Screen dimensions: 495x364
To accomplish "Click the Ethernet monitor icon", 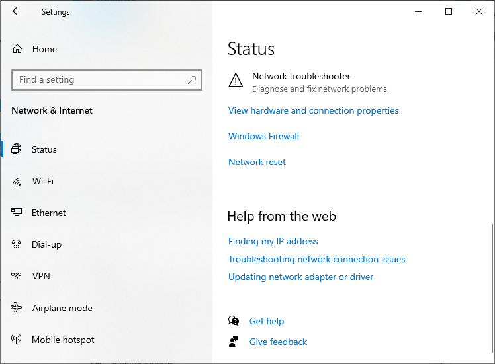I will 17,213.
